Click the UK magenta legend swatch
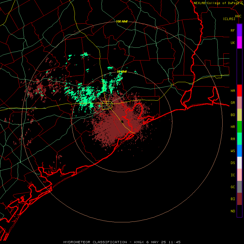The image size is (244, 244). click(239, 43)
